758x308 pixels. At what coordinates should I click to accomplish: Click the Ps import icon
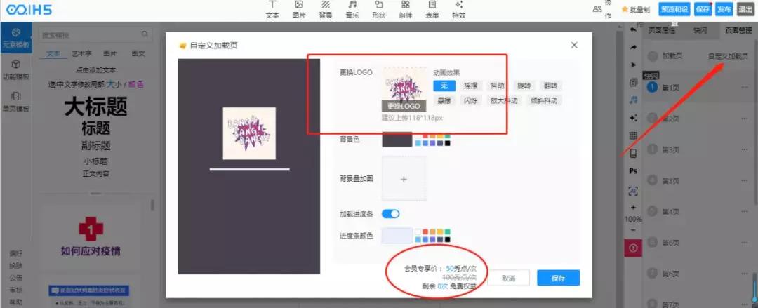(x=633, y=171)
